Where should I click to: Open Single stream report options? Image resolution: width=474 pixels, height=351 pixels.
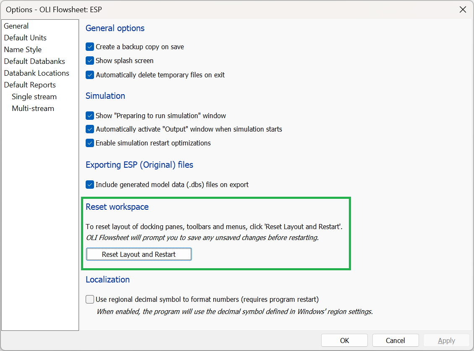[34, 97]
